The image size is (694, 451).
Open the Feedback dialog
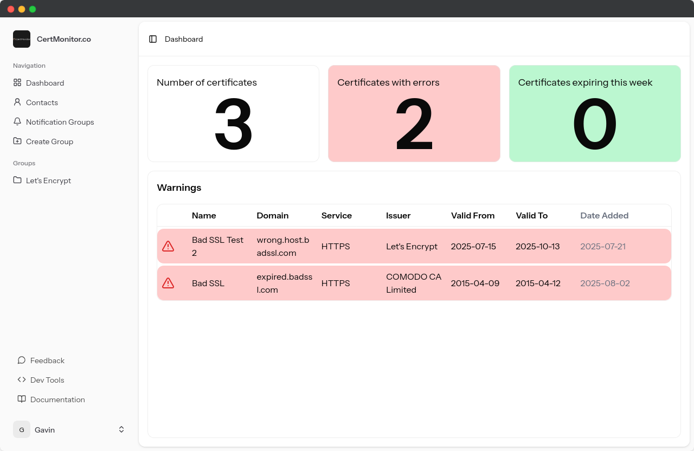coord(48,360)
